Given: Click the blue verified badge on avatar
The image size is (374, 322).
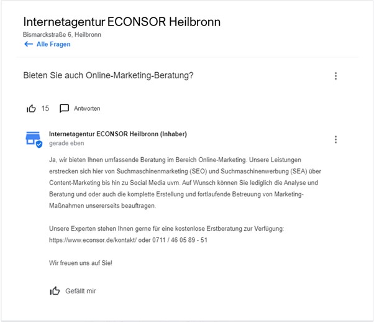Looking at the screenshot, I should tap(39, 144).
